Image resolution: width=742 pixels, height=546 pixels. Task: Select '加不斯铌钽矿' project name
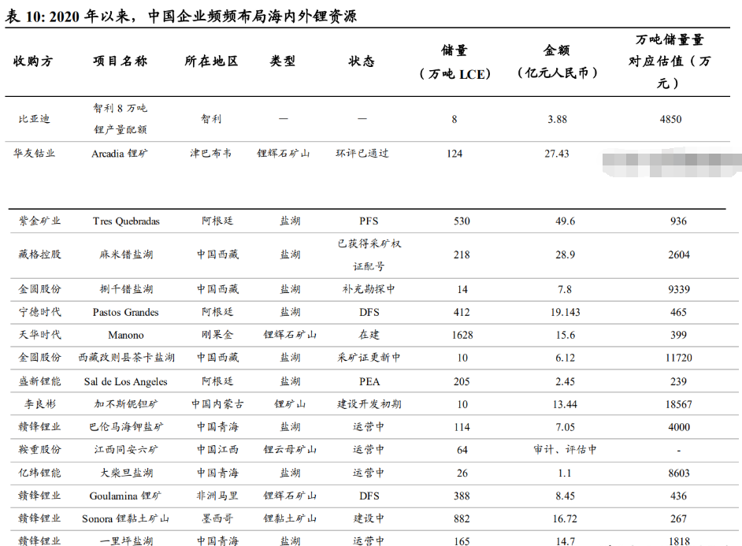click(x=126, y=404)
